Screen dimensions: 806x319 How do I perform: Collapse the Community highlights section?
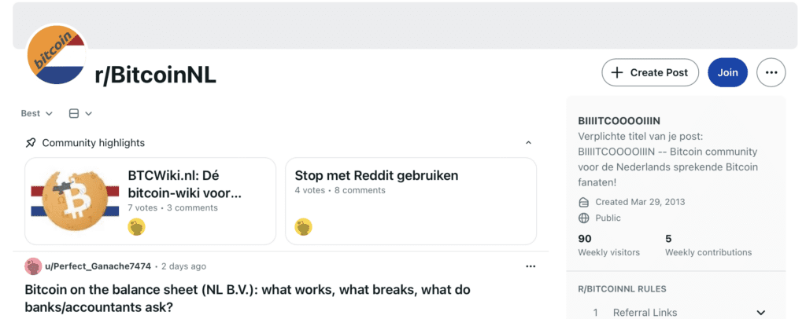[528, 143]
